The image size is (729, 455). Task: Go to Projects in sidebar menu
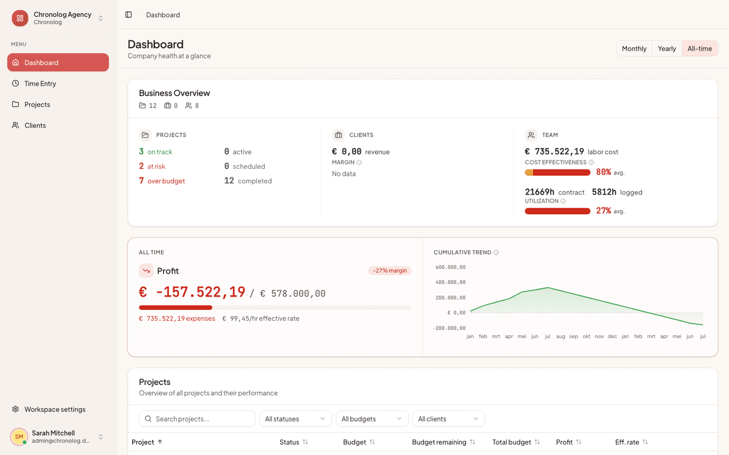point(58,105)
